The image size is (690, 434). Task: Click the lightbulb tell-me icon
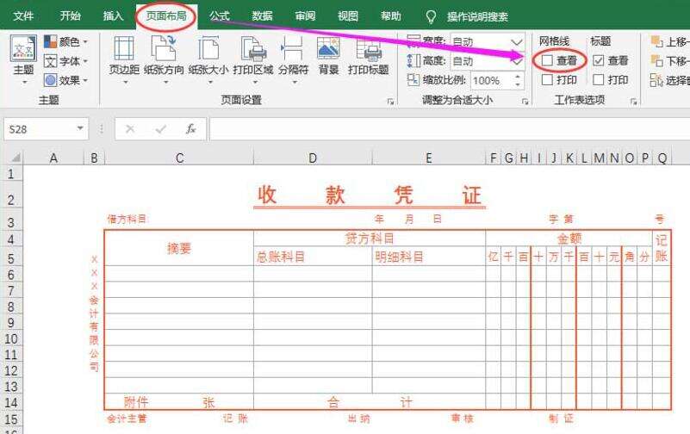click(x=431, y=16)
